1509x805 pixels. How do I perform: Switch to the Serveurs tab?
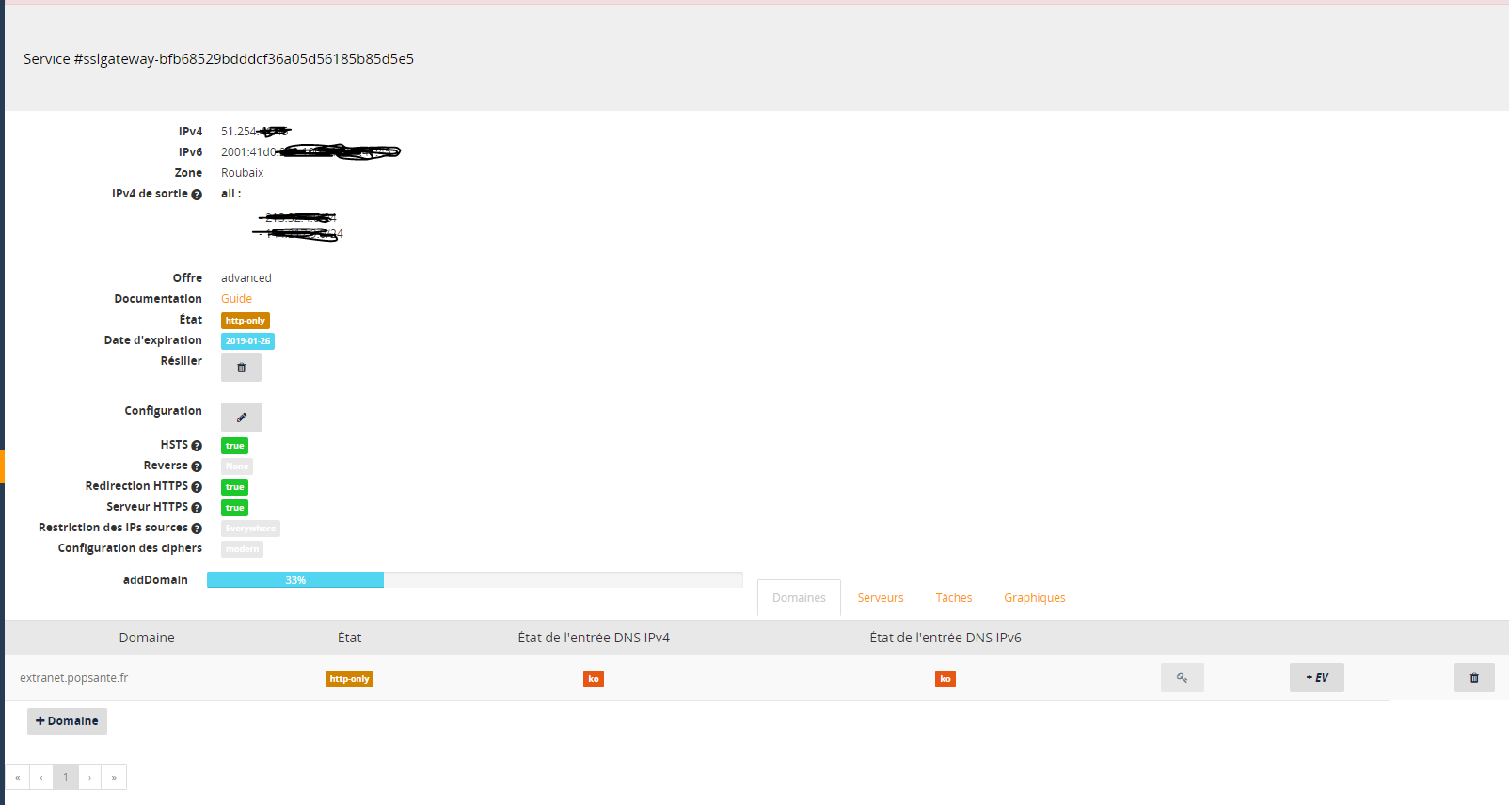[x=880, y=598]
